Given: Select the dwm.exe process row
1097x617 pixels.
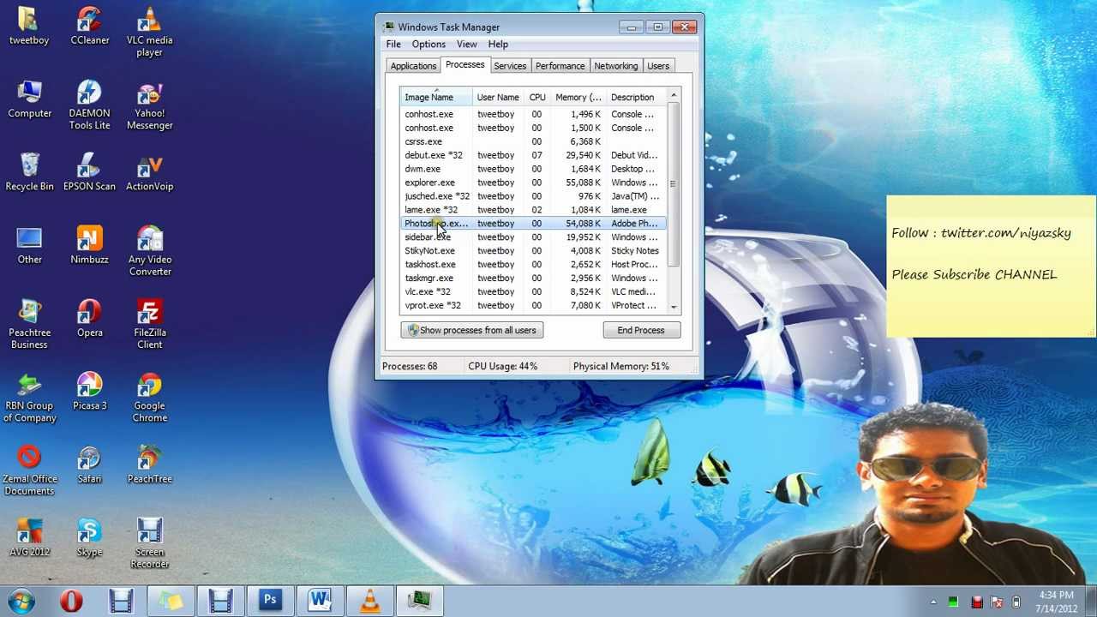Looking at the screenshot, I should 533,169.
